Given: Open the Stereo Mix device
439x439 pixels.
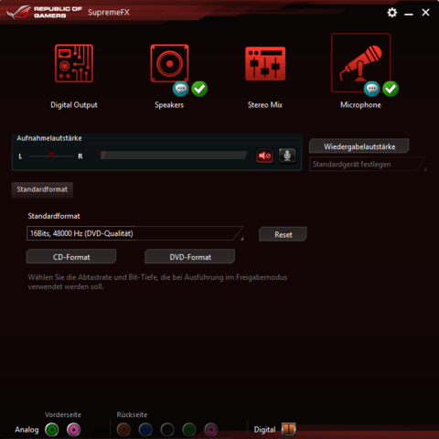Looking at the screenshot, I should tap(265, 63).
